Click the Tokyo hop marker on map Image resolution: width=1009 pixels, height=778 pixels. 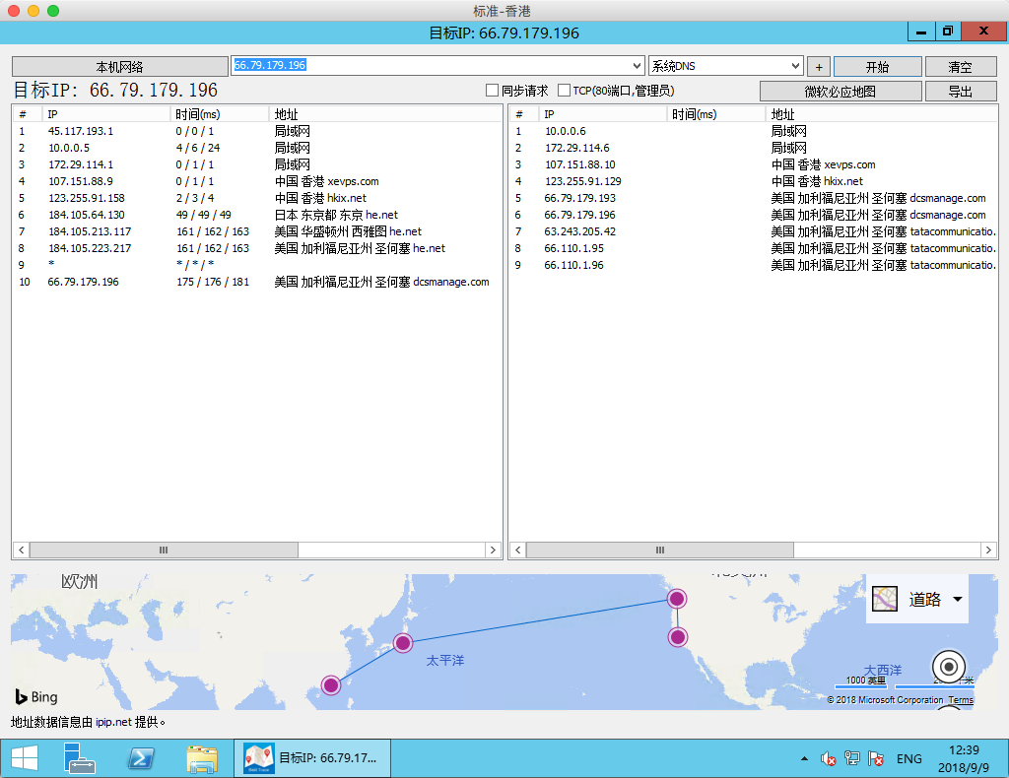click(403, 643)
